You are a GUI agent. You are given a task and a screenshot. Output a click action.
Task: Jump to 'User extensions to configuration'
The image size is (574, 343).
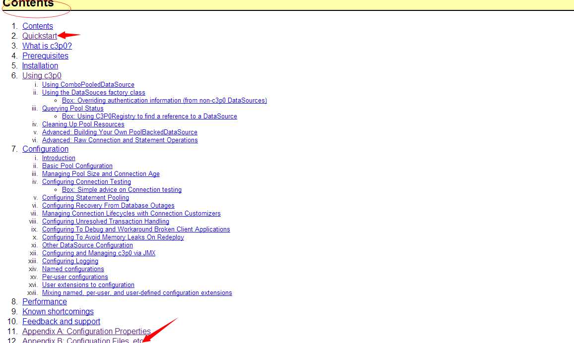tap(88, 285)
